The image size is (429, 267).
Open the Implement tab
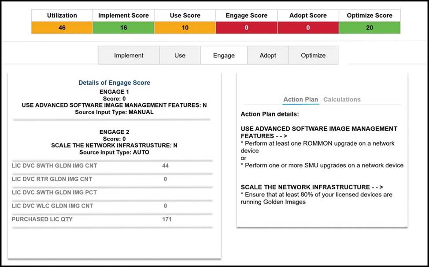pyautogui.click(x=129, y=56)
